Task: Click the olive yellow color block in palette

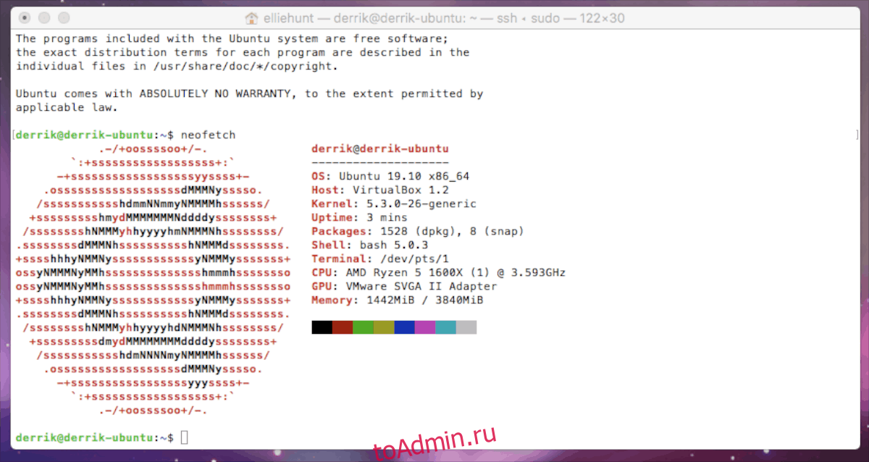Action: click(384, 327)
